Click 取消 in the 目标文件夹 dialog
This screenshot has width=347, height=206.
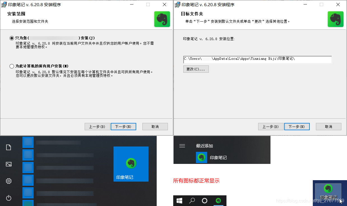pyautogui.click(x=329, y=127)
